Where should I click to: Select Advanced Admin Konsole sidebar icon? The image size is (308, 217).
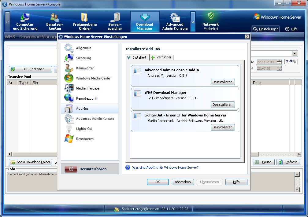click(69, 119)
